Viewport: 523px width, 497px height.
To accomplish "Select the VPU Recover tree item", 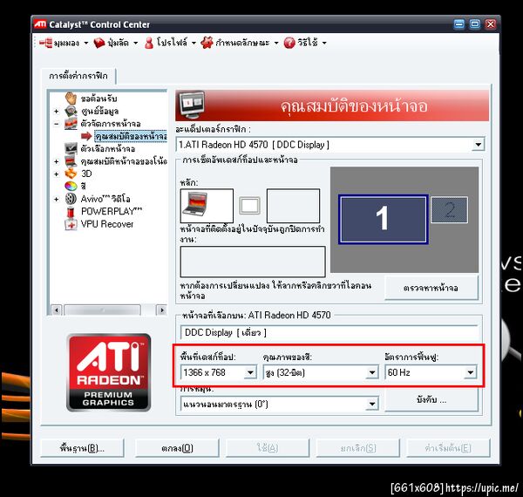I will click(x=107, y=224).
